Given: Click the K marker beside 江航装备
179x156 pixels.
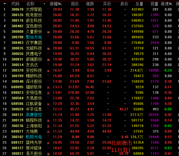Looking at the screenshot, I should (48, 104).
